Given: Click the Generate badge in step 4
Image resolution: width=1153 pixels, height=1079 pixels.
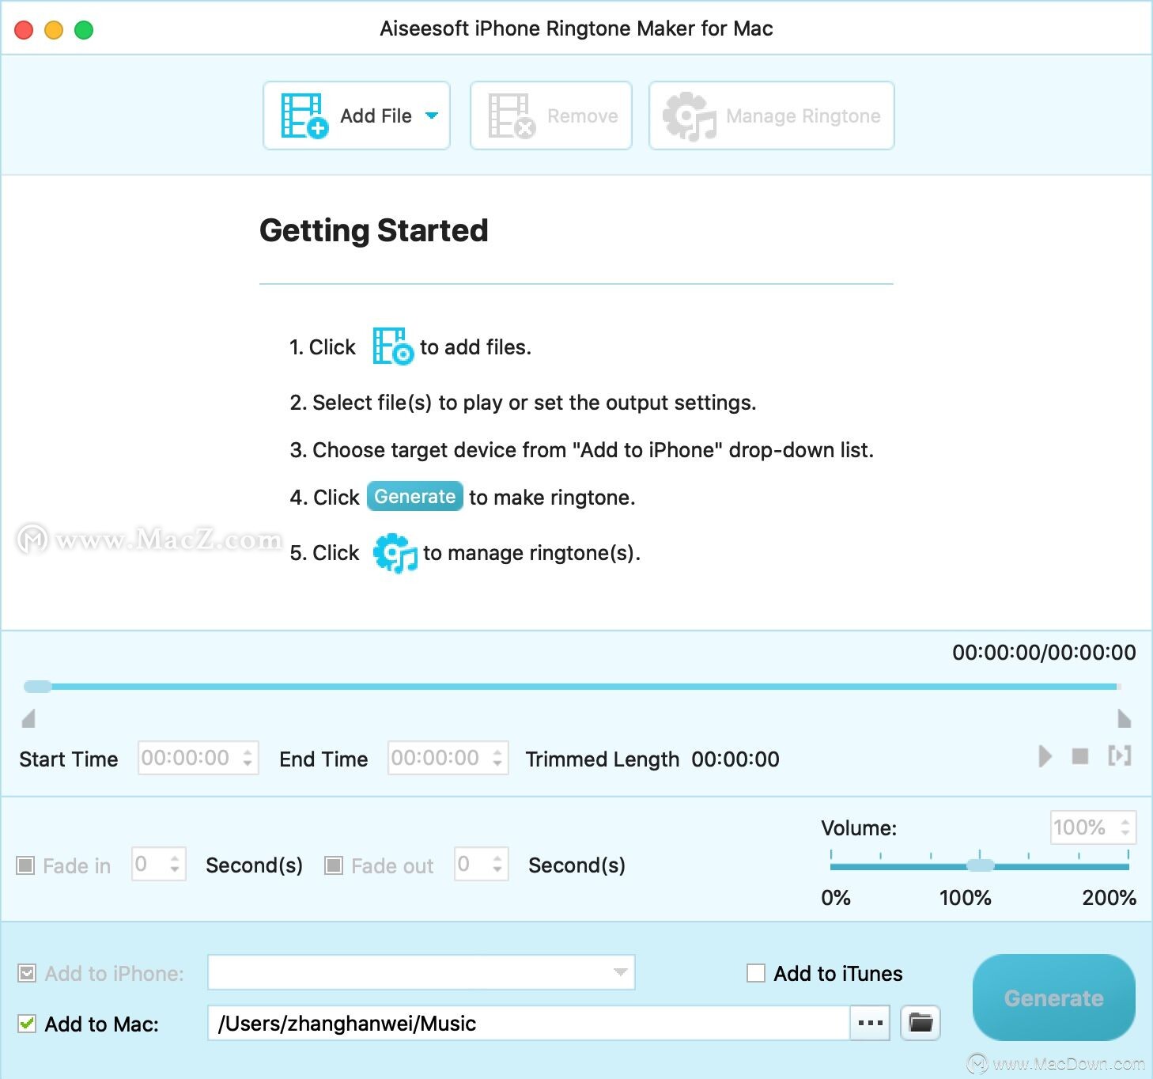Looking at the screenshot, I should click(x=415, y=496).
